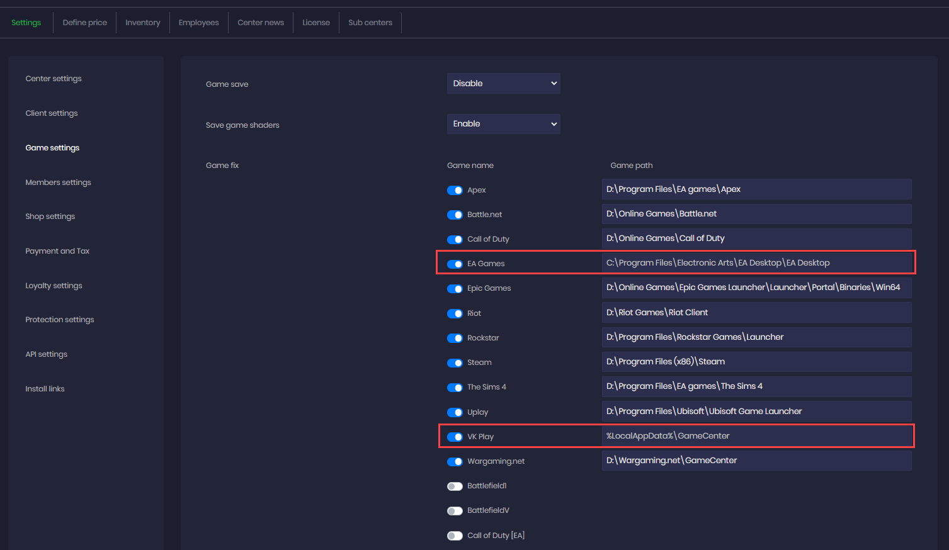Edit the Battle.net game path field
Image resolution: width=949 pixels, height=550 pixels.
757,214
